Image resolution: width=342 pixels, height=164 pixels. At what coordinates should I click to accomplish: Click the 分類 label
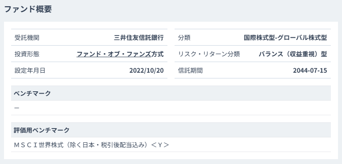[184, 38]
